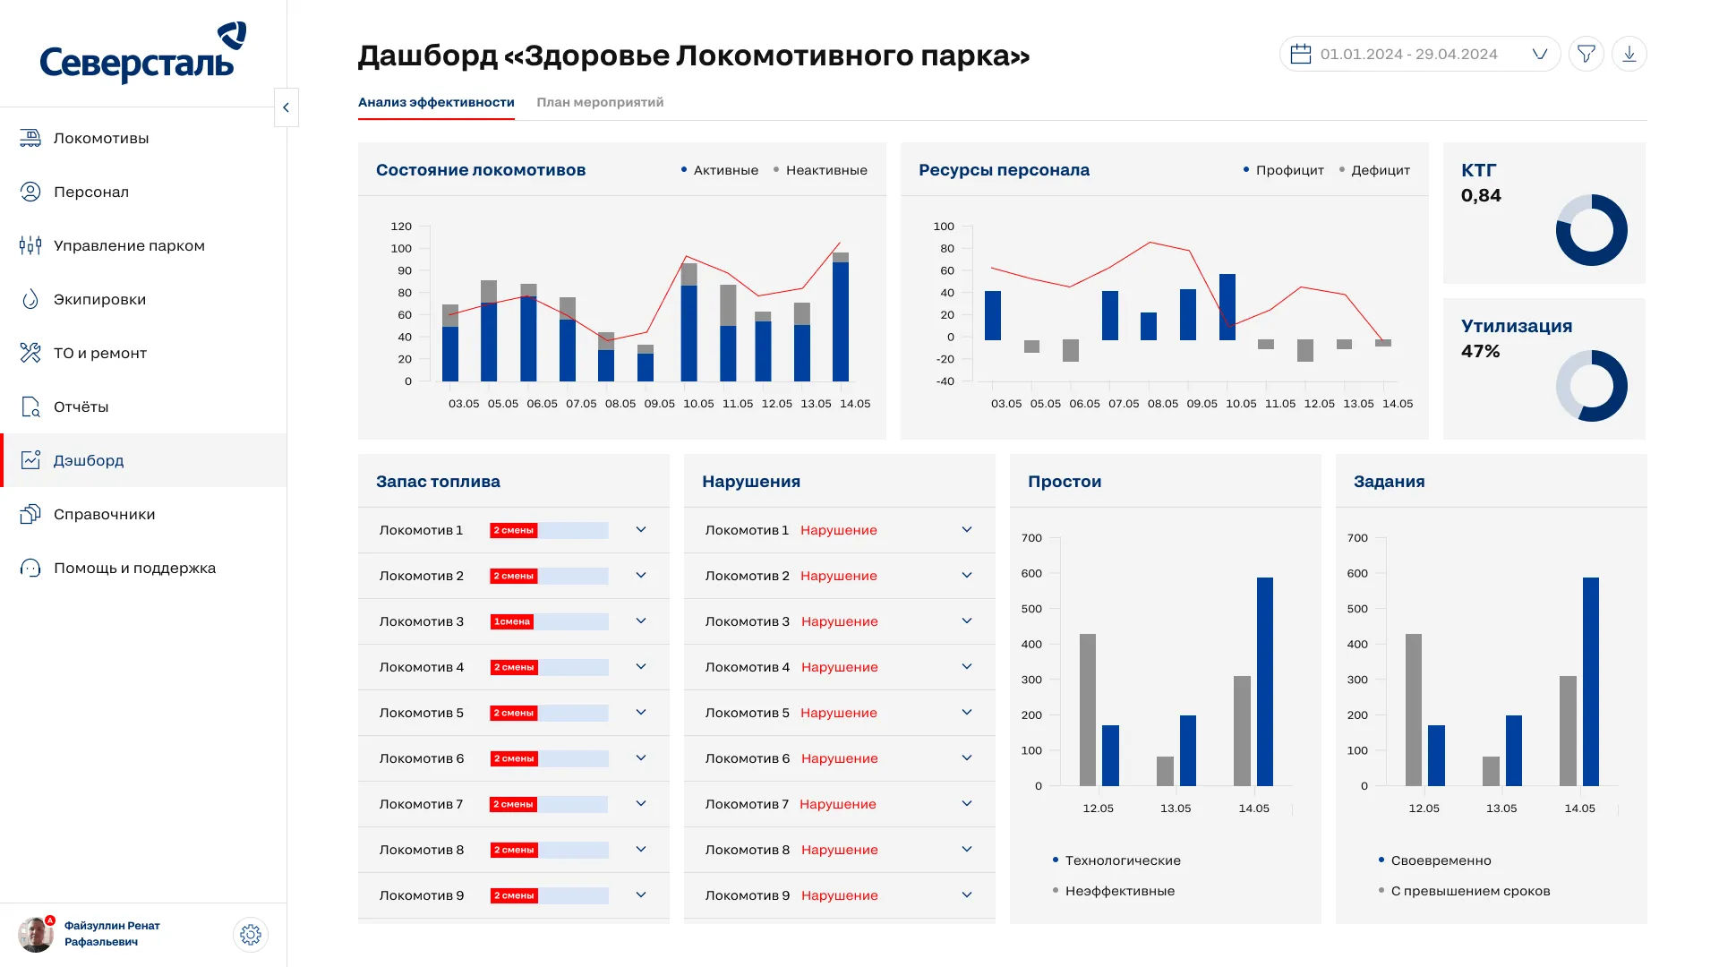Viewport: 1719px width, 967px height.
Task: Click the Экипировки menu label
Action: tap(99, 299)
